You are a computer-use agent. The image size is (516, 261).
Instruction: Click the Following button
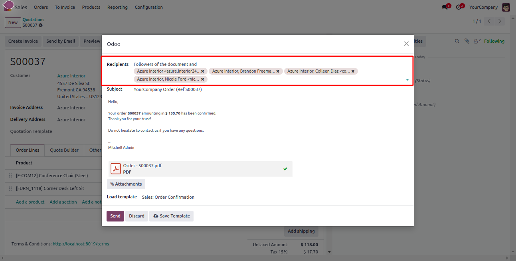[x=494, y=41]
